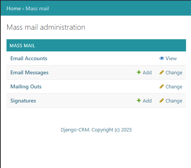Open the Email Accounts list
Viewport: 191px width, 168px height.
(29, 58)
